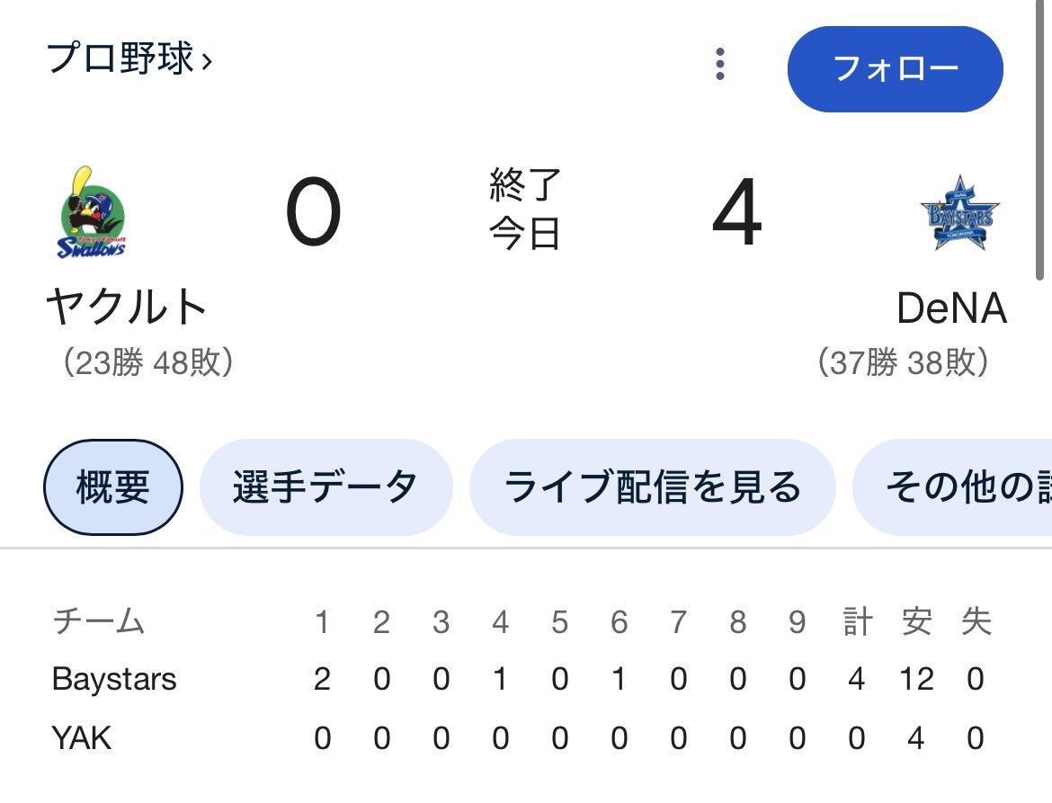Switch to the 選手データ tab

[x=326, y=487]
